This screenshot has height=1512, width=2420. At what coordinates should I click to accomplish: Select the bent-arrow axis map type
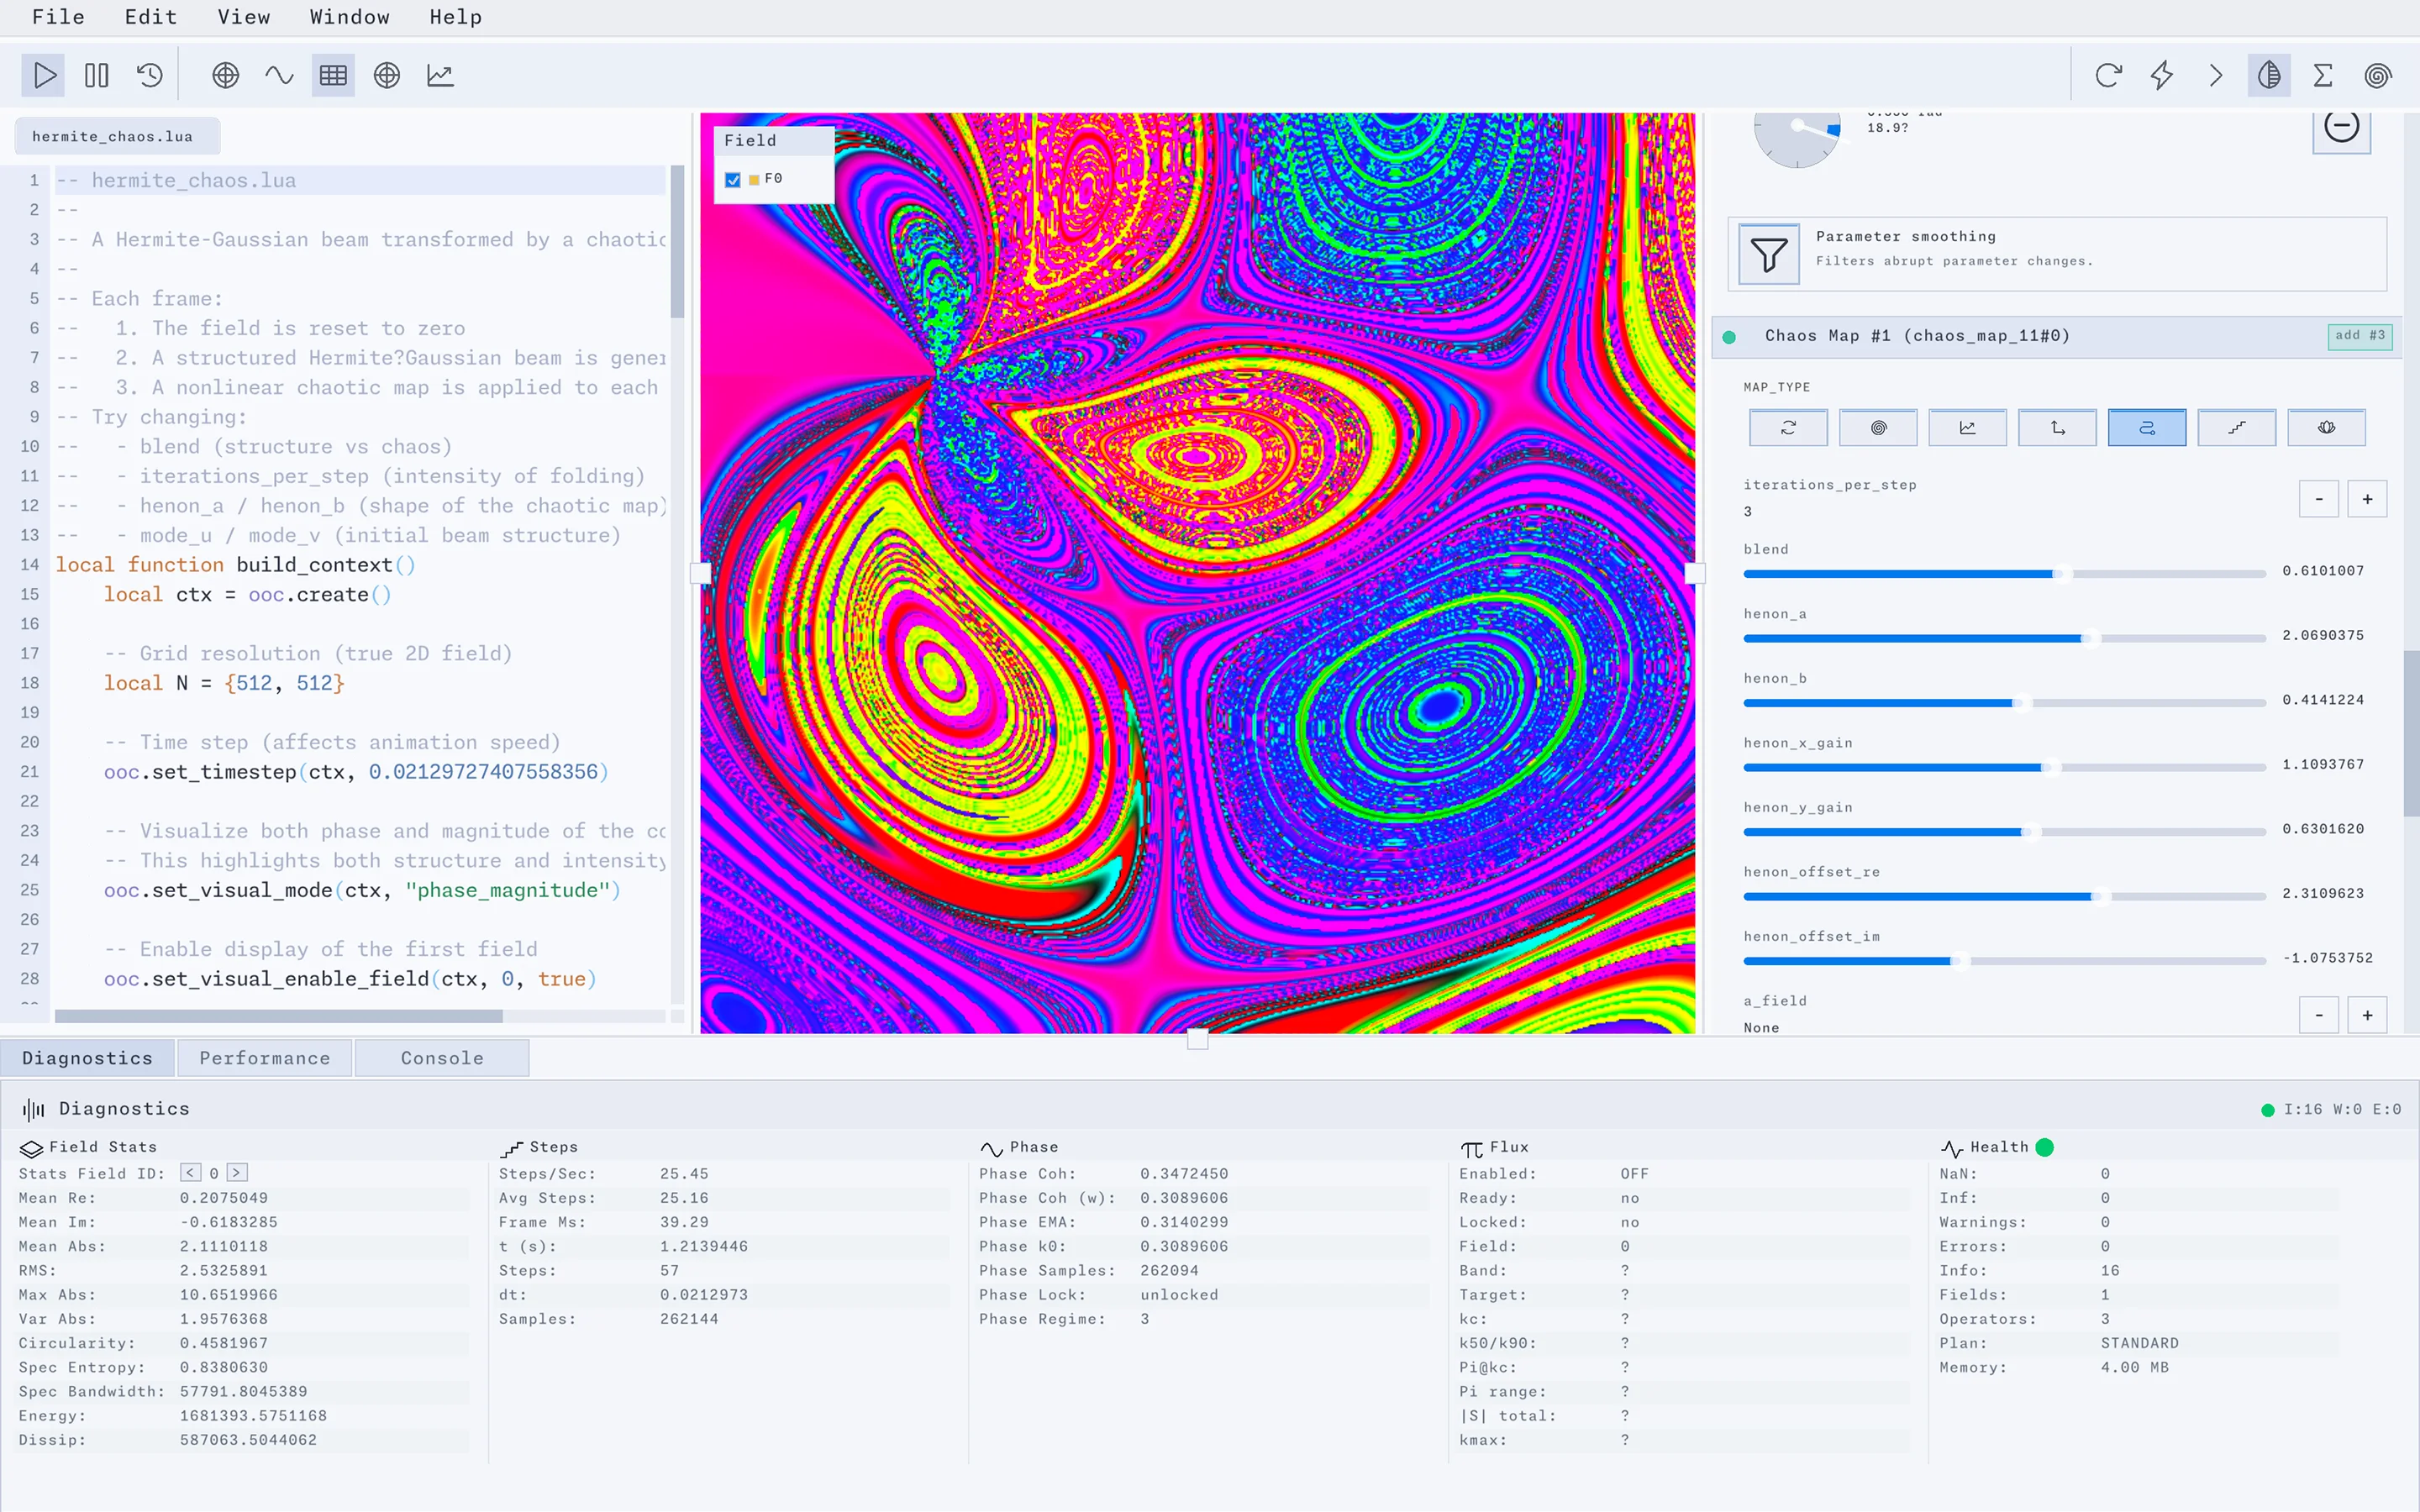coord(2057,428)
